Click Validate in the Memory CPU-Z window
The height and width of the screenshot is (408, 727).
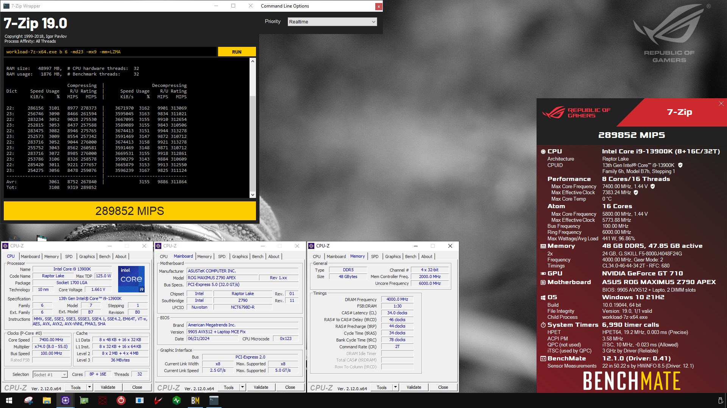[x=414, y=387]
